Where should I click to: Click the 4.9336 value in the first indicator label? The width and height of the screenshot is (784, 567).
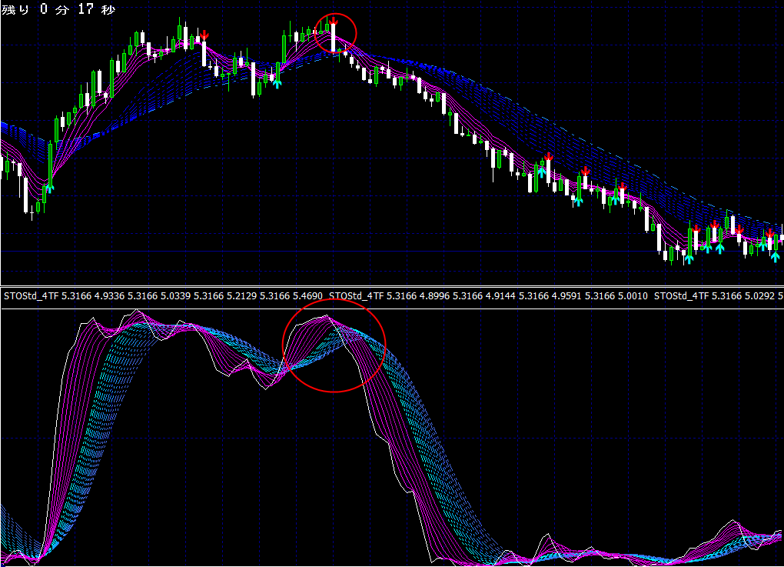[108, 295]
